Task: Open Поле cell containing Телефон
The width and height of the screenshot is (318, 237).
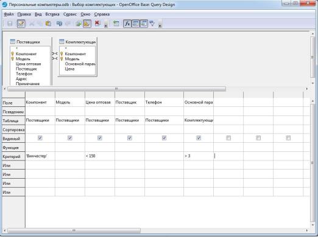Action: pyautogui.click(x=164, y=103)
